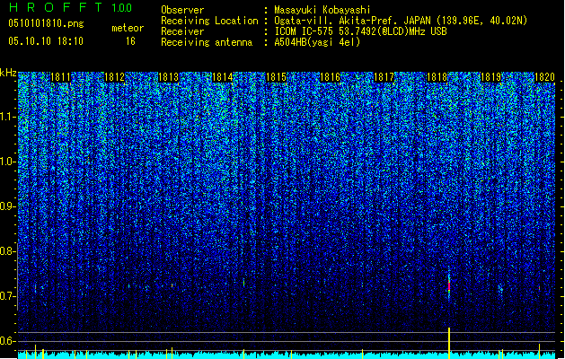Click the Receiving Location label
The width and height of the screenshot is (565, 359).
(209, 21)
